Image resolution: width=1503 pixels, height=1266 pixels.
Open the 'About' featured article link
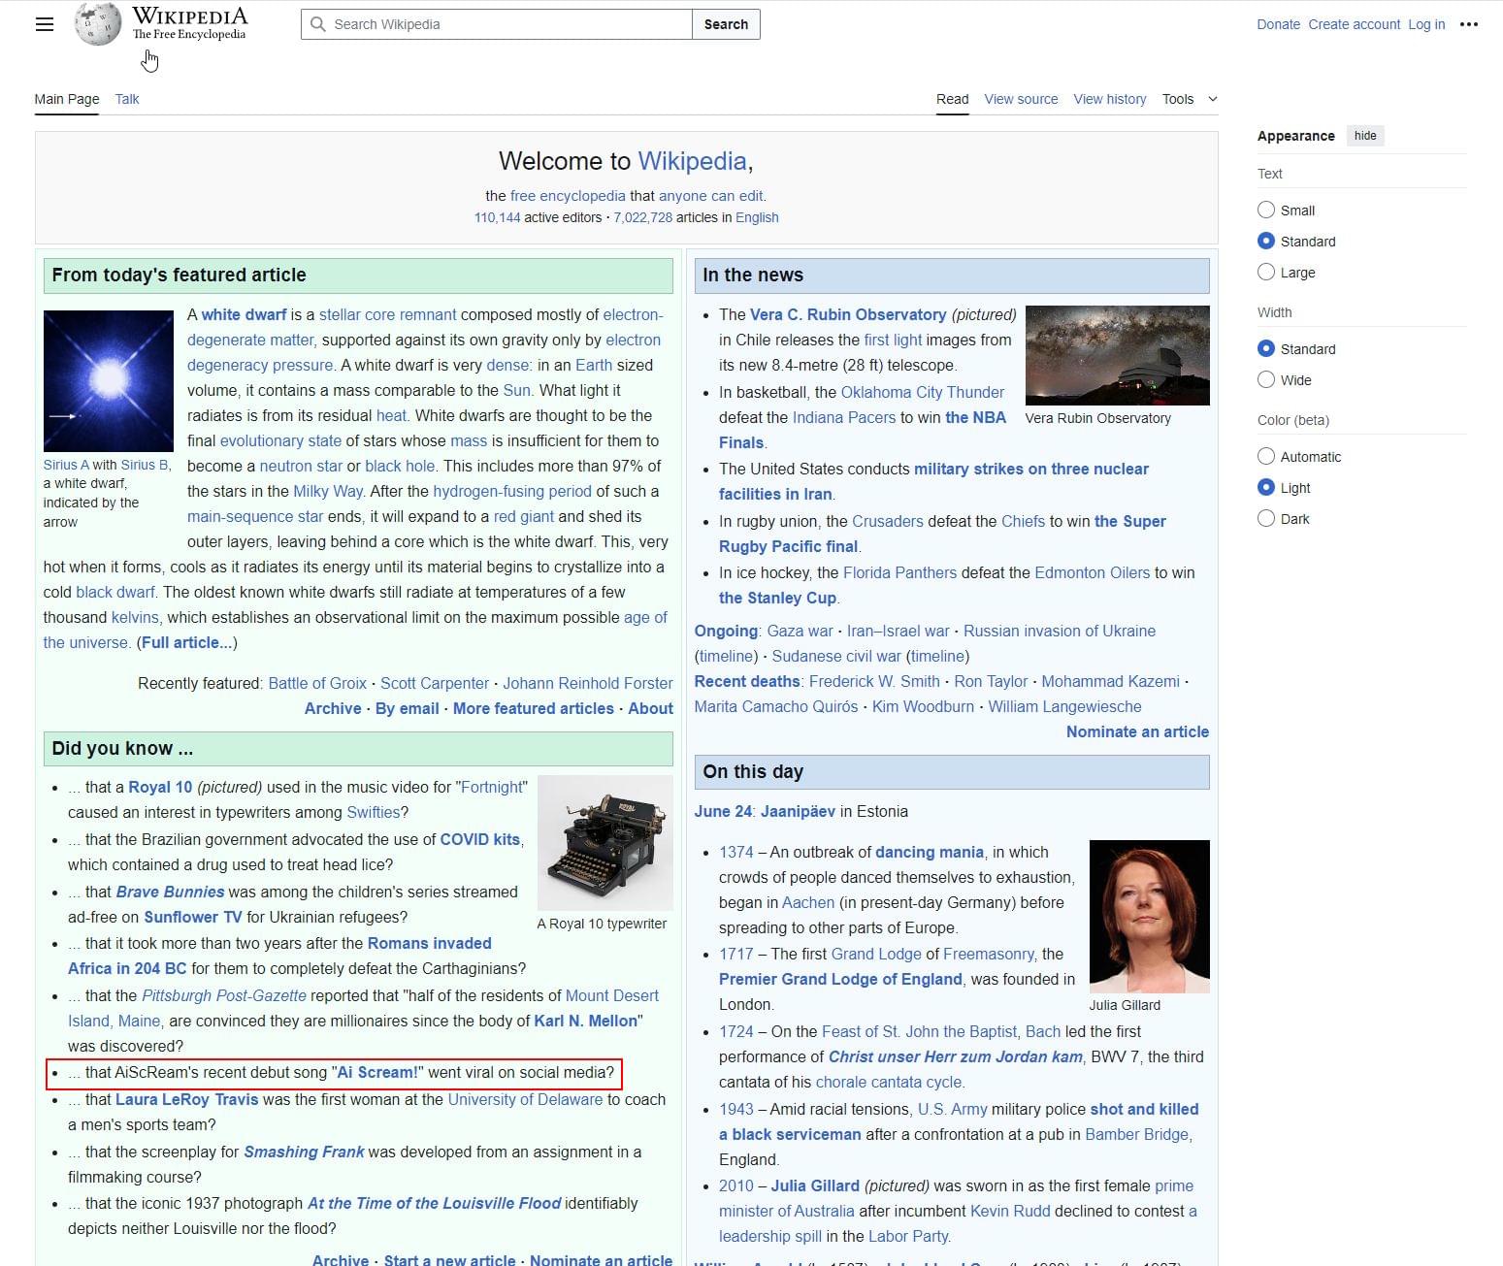click(x=650, y=708)
